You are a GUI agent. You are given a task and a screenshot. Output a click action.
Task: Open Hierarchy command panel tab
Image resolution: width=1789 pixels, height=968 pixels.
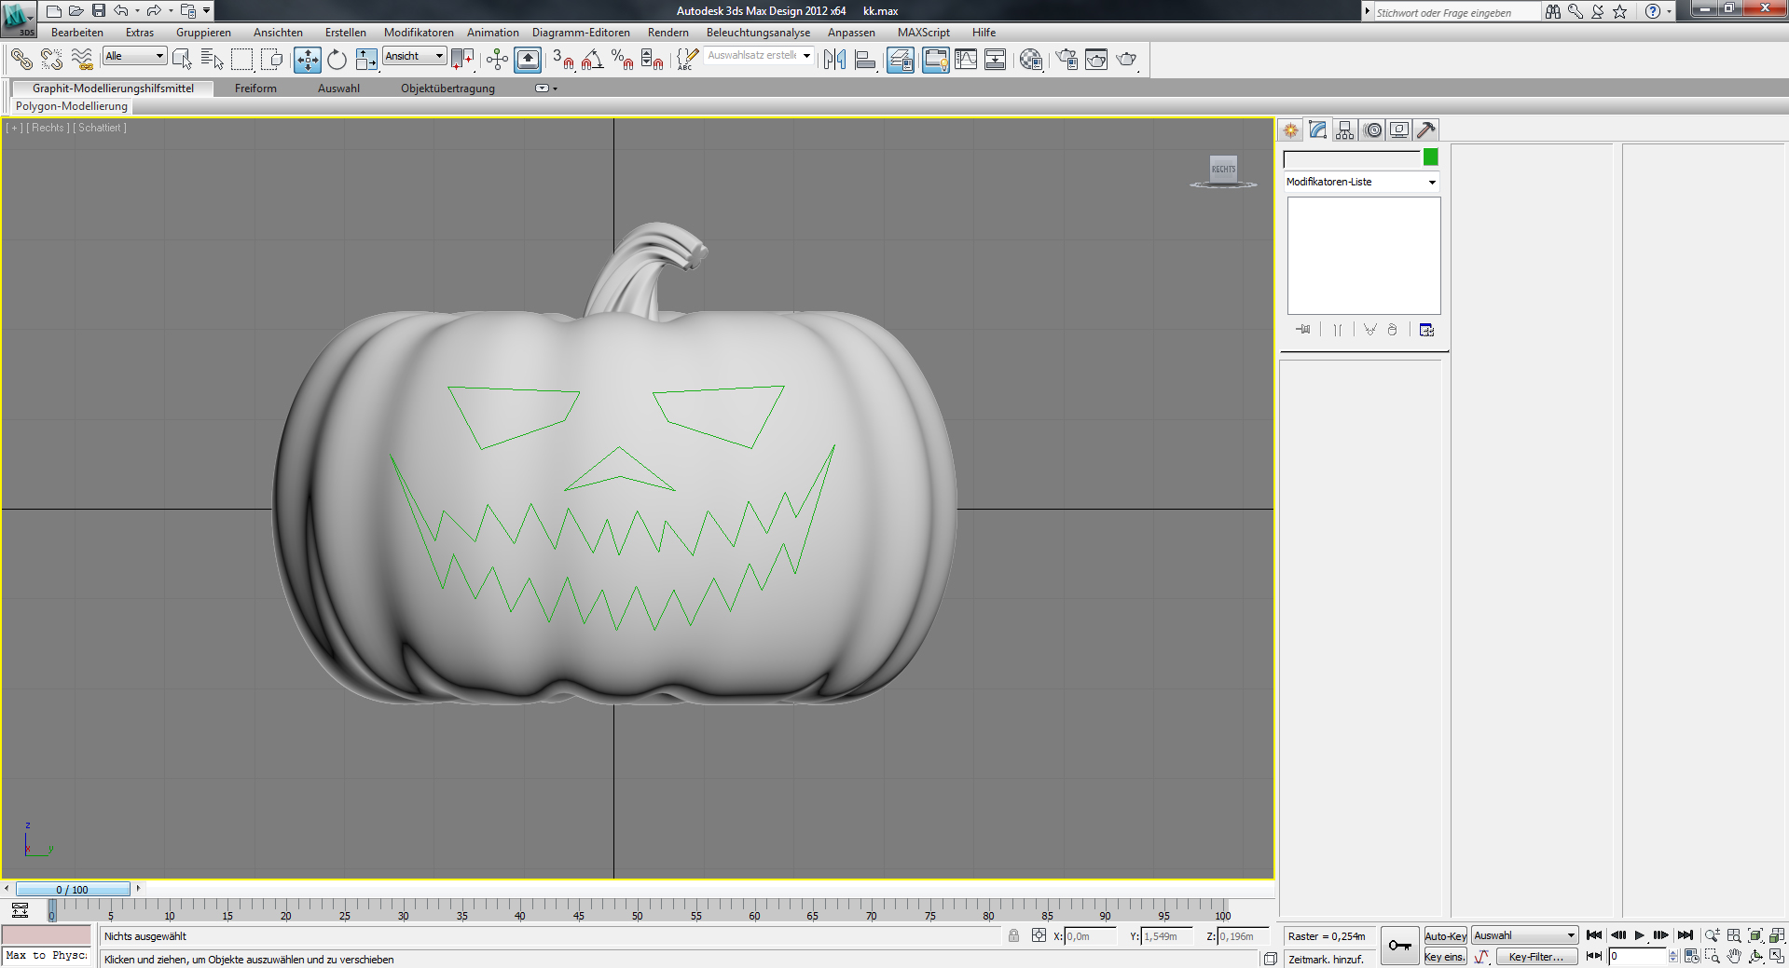[1344, 130]
